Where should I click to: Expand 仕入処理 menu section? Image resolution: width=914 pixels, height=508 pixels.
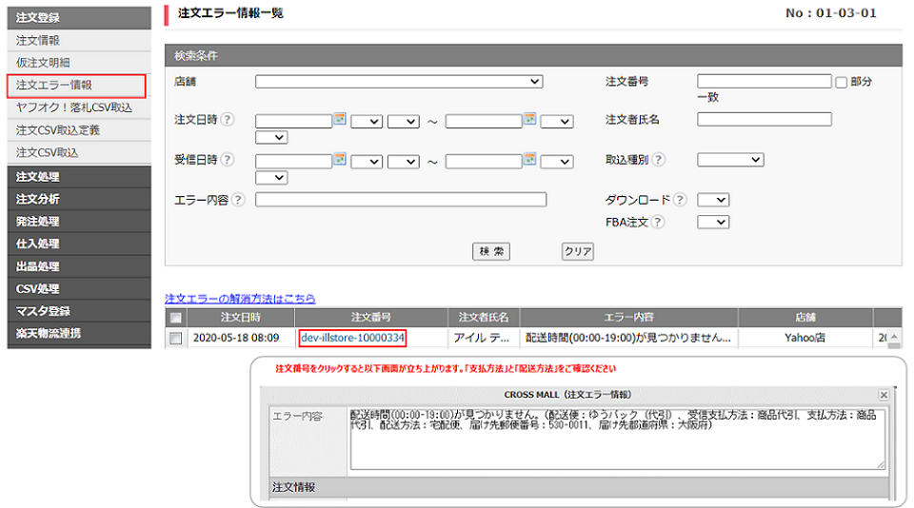coord(79,244)
